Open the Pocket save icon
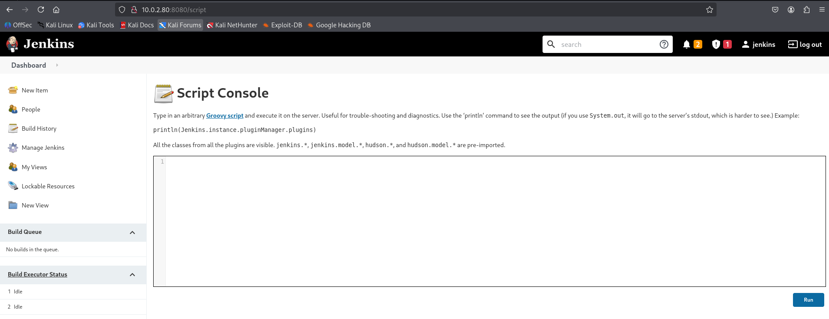This screenshot has height=319, width=829. pyautogui.click(x=775, y=10)
